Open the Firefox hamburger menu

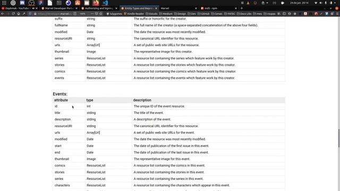[337, 14]
